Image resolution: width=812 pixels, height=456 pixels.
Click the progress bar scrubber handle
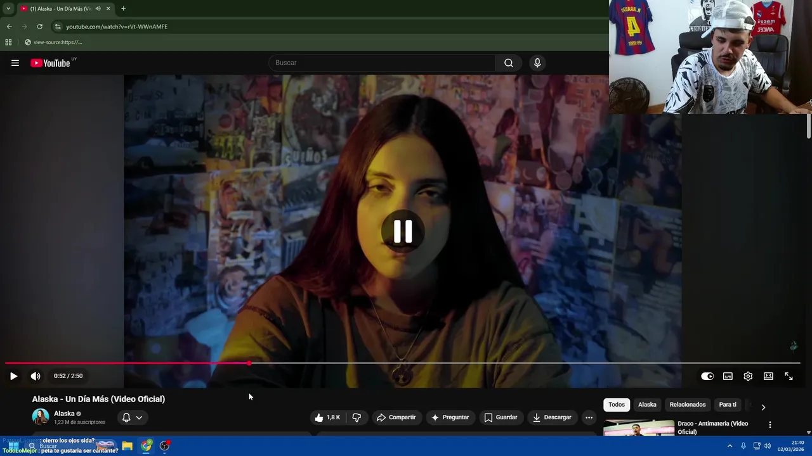click(x=249, y=364)
